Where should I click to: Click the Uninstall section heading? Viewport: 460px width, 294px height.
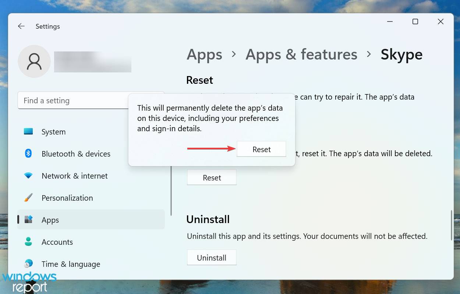pos(208,219)
